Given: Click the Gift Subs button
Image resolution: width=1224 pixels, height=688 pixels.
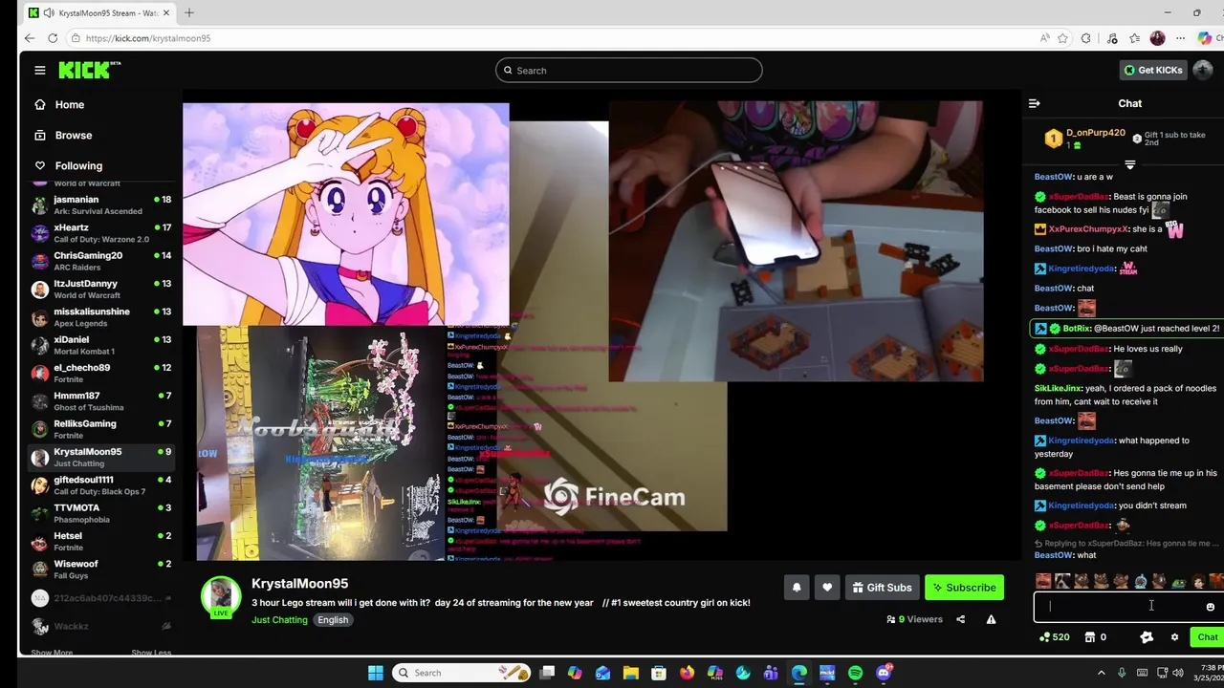Looking at the screenshot, I should (x=882, y=588).
